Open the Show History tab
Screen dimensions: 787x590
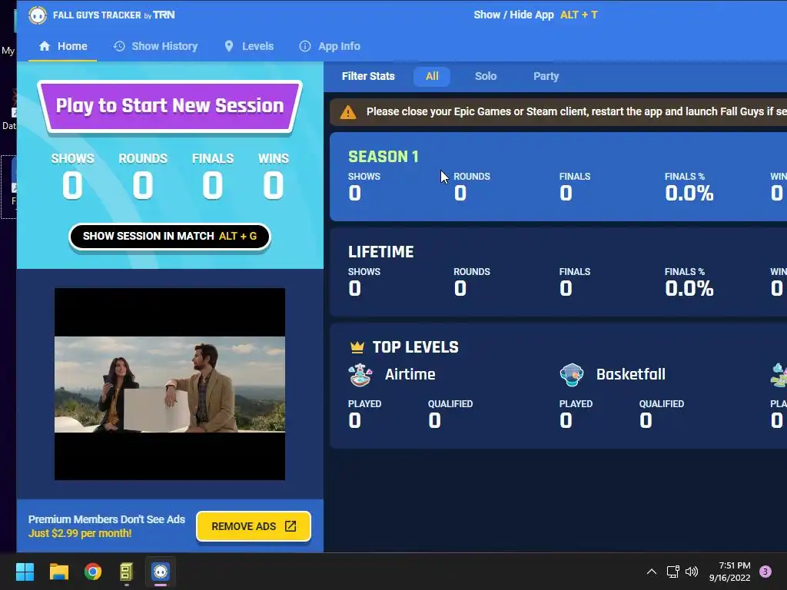click(155, 46)
